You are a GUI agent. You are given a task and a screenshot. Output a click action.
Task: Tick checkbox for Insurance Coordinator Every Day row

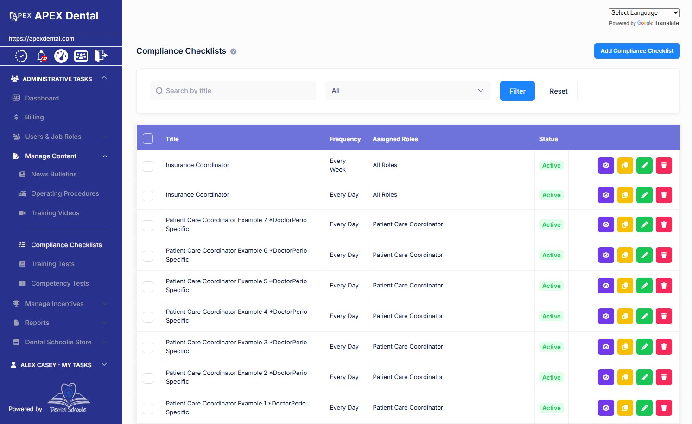[x=148, y=196]
